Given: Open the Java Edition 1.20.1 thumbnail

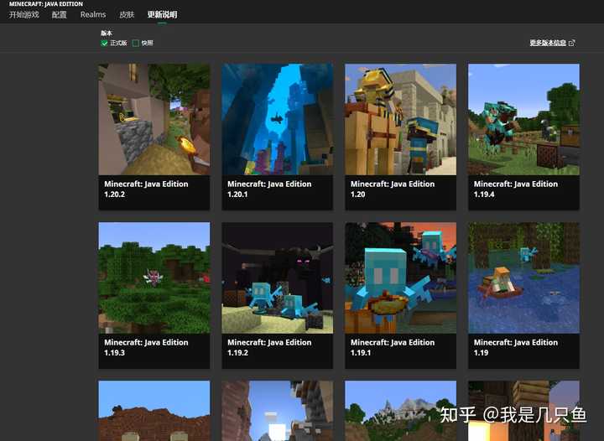Looking at the screenshot, I should (278, 119).
